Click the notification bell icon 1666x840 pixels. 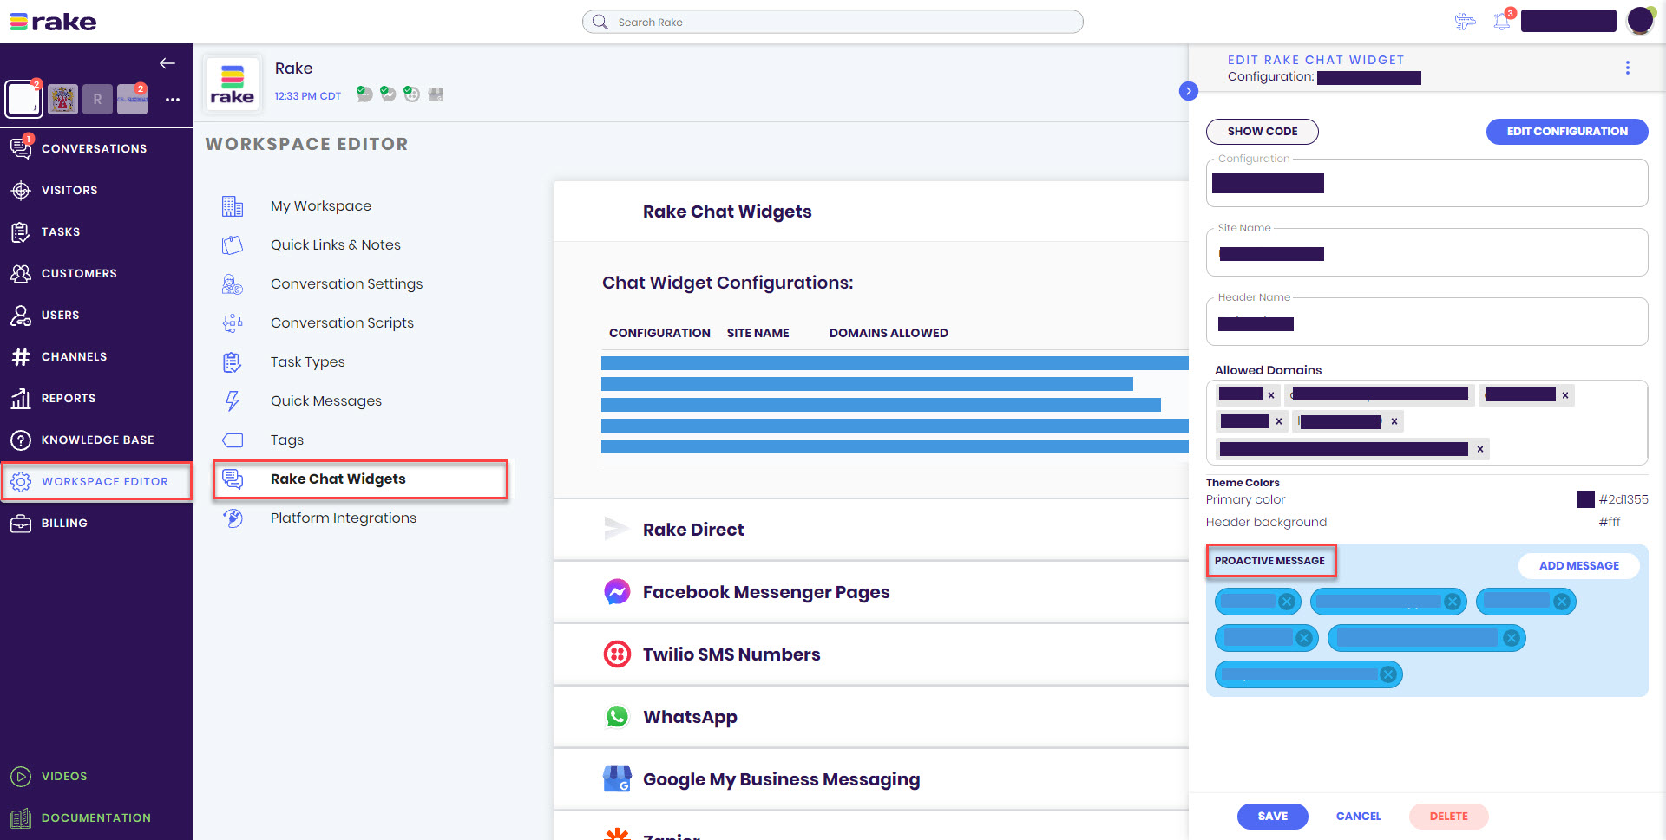[x=1502, y=21]
